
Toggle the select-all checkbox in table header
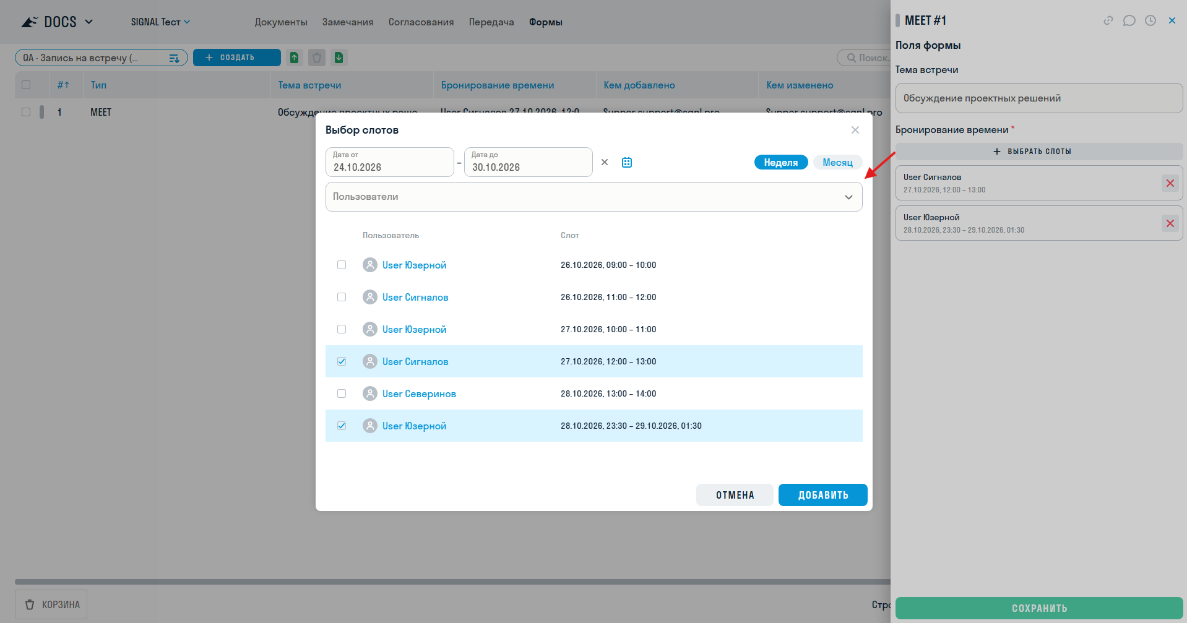[26, 85]
